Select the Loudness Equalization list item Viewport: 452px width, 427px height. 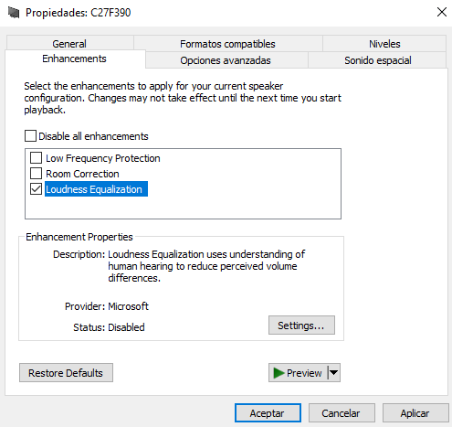coord(96,189)
